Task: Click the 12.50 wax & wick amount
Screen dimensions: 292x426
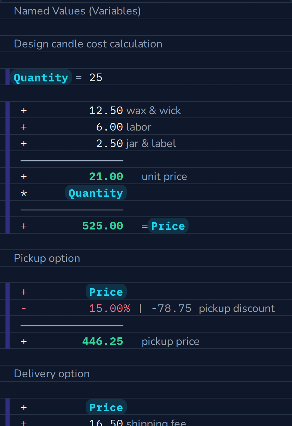Action: [106, 111]
